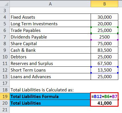The image size is (122, 113).
Task: Select column A header
Action: point(50,4)
